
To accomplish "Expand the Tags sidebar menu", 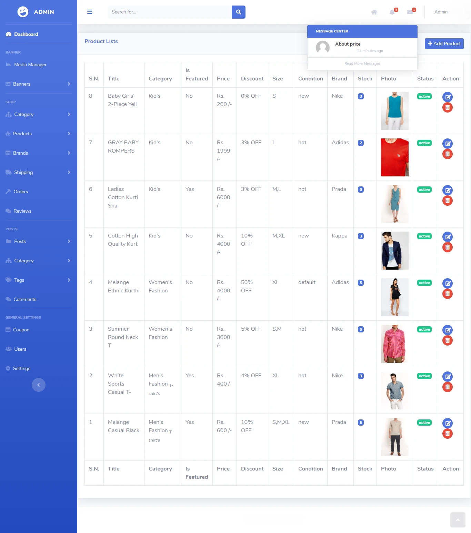I will pos(19,280).
